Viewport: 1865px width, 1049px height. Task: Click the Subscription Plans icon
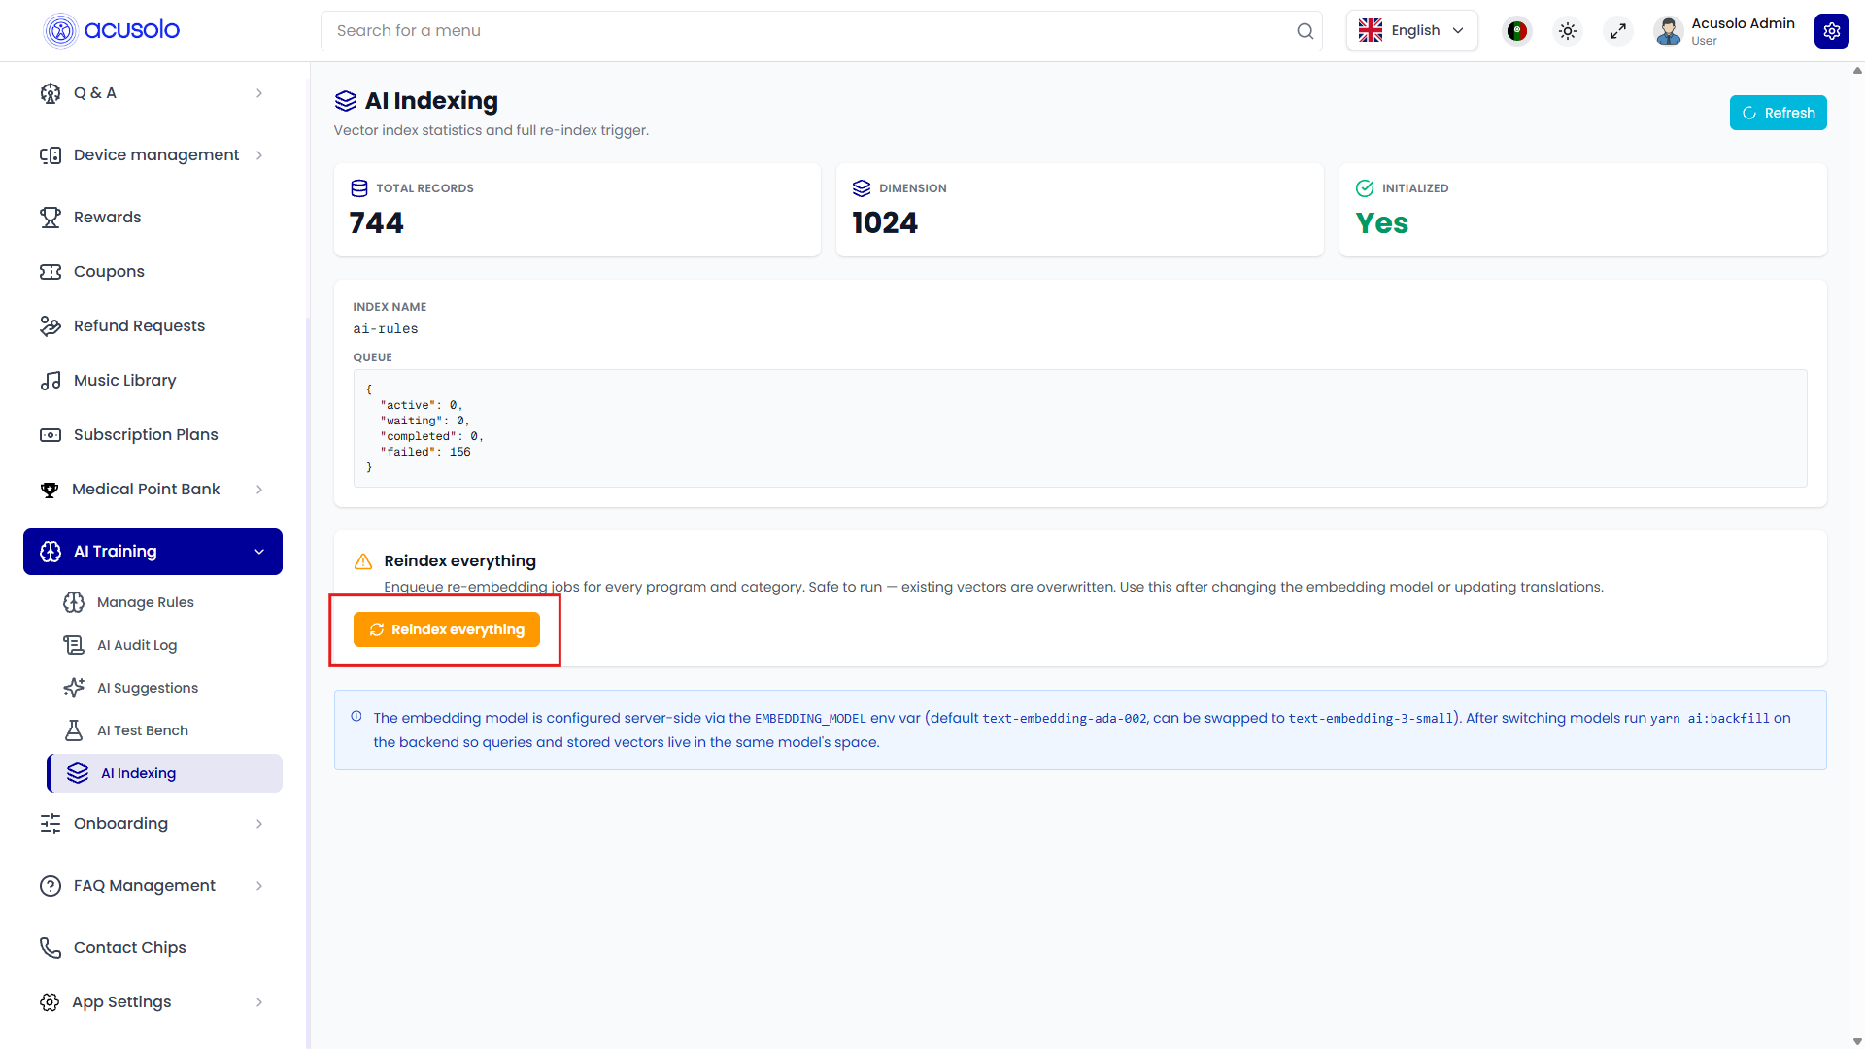coord(51,435)
